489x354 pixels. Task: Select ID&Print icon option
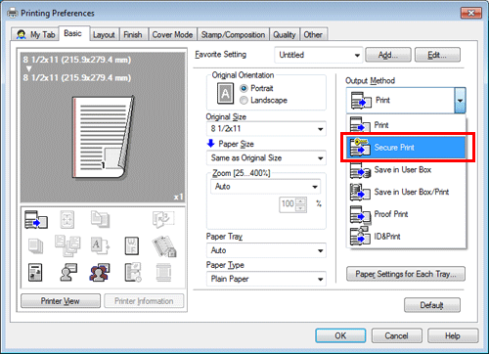(x=406, y=237)
